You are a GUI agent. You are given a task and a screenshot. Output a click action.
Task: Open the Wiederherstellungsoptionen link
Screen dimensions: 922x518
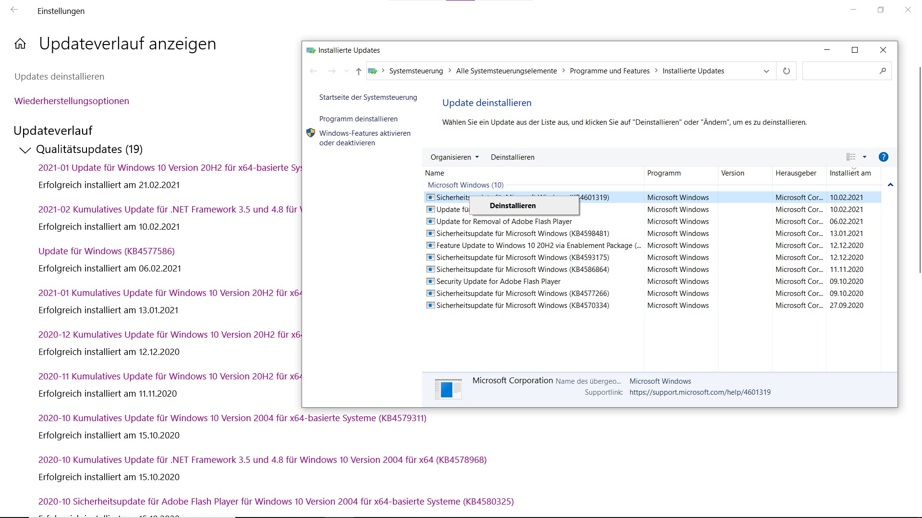point(72,101)
